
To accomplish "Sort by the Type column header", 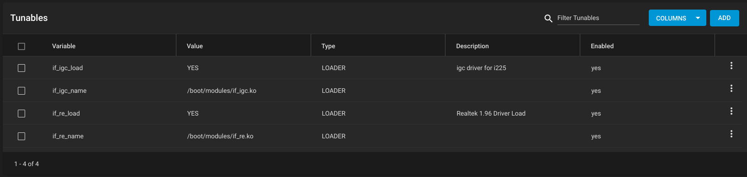I will [328, 46].
